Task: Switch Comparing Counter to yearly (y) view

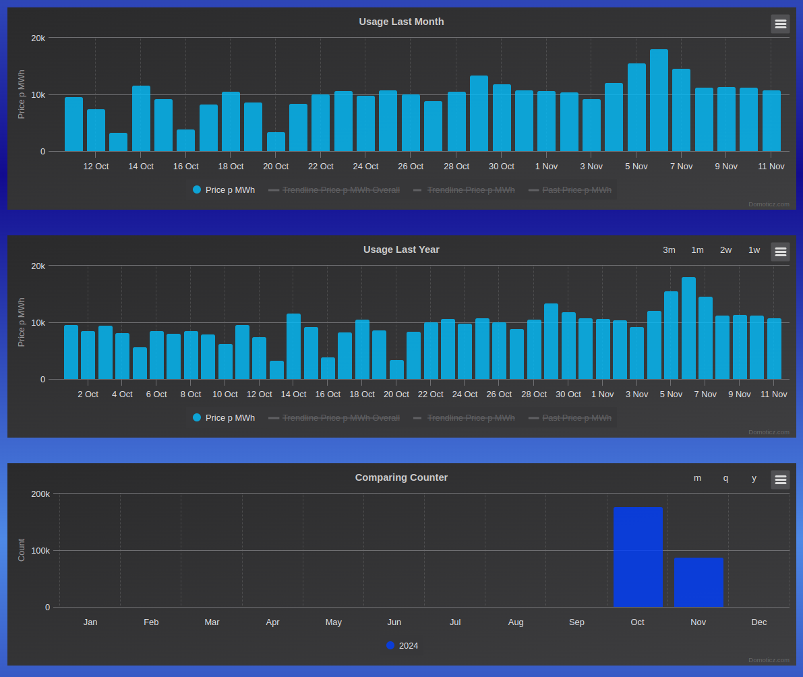Action: (x=754, y=478)
